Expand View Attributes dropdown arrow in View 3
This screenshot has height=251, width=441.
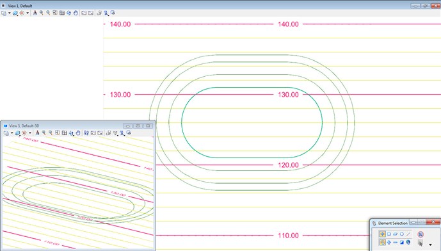pyautogui.click(x=12, y=133)
